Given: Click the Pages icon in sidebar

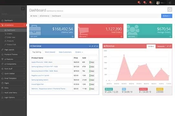Looking at the screenshot, I should click(2, 83).
